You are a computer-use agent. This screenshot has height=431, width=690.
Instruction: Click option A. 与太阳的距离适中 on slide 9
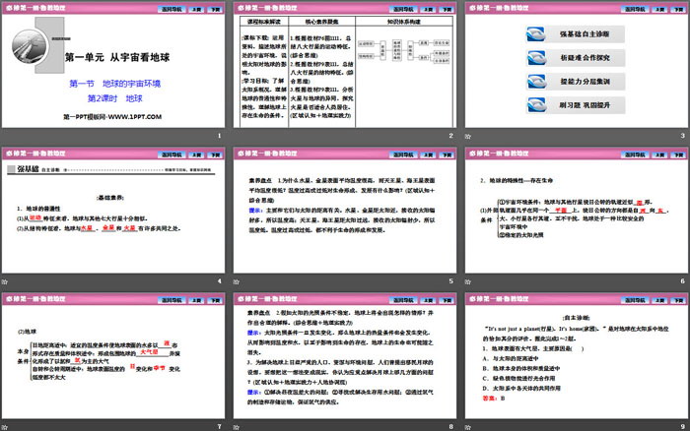coord(510,358)
